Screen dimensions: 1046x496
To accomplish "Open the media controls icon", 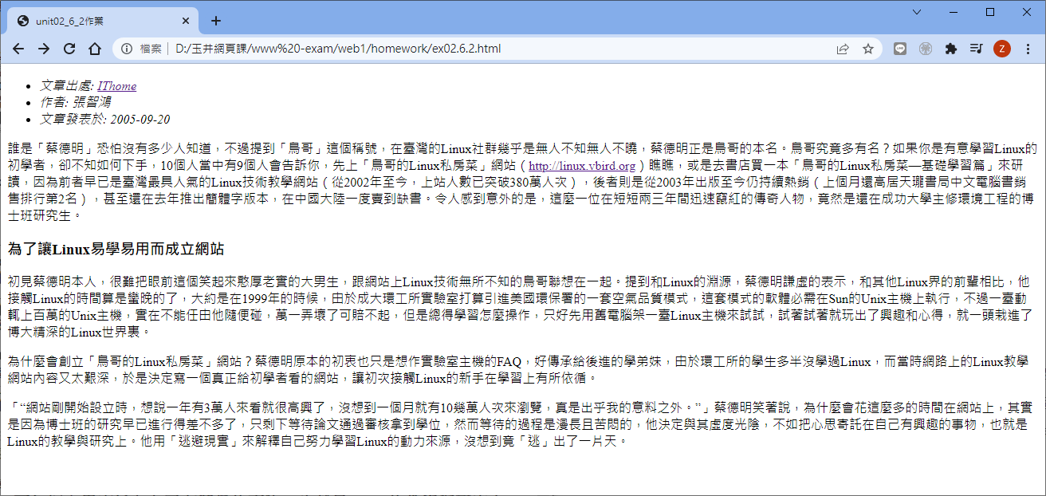I will 976,49.
